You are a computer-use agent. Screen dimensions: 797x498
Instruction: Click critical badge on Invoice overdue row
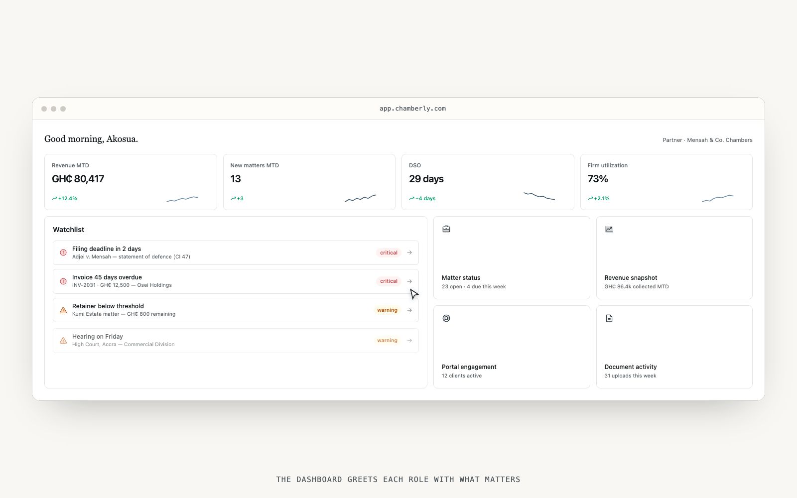click(x=389, y=281)
